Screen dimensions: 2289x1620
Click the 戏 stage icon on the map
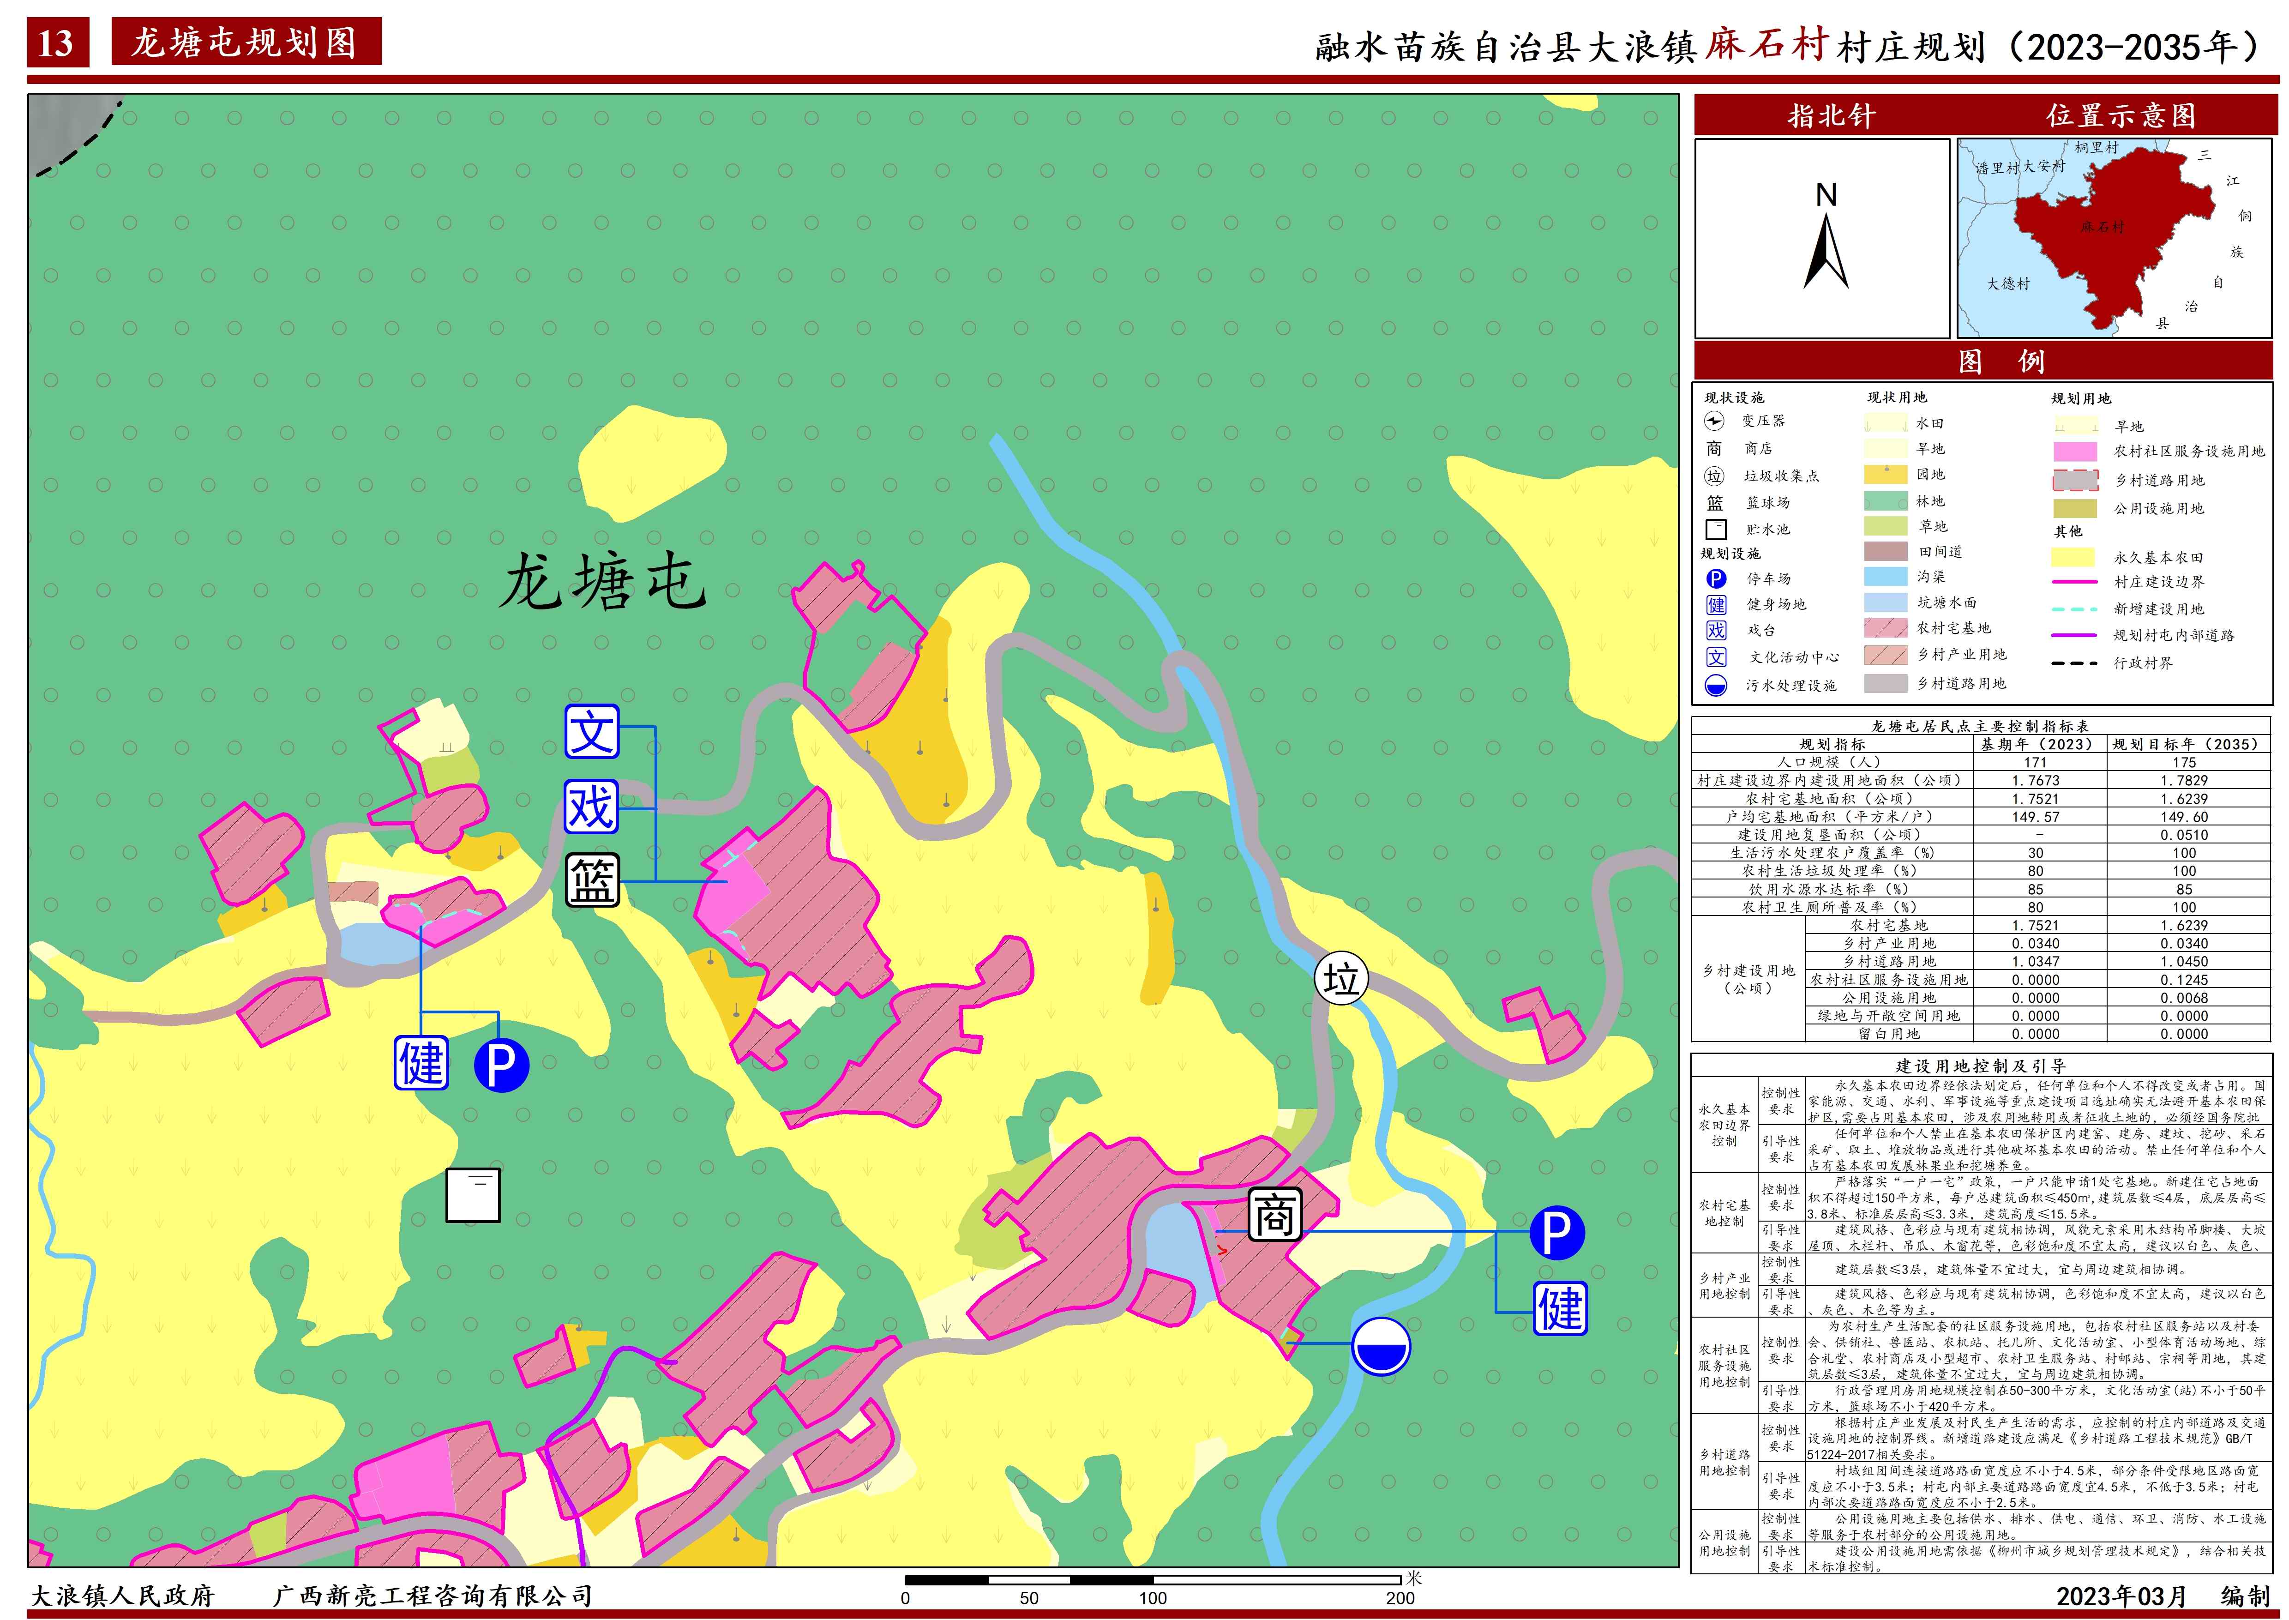click(x=591, y=806)
